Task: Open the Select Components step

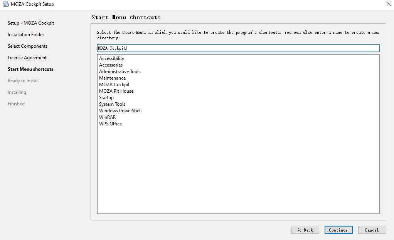Action: click(x=27, y=46)
